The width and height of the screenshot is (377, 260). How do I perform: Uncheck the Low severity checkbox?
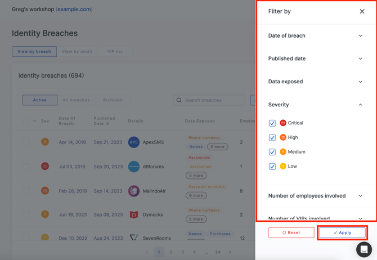click(x=272, y=167)
